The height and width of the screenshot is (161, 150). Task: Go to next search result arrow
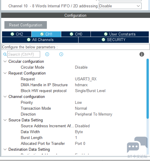pyautogui.click(x=61, y=54)
